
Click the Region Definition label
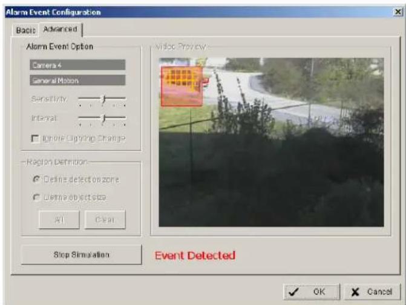(57, 162)
